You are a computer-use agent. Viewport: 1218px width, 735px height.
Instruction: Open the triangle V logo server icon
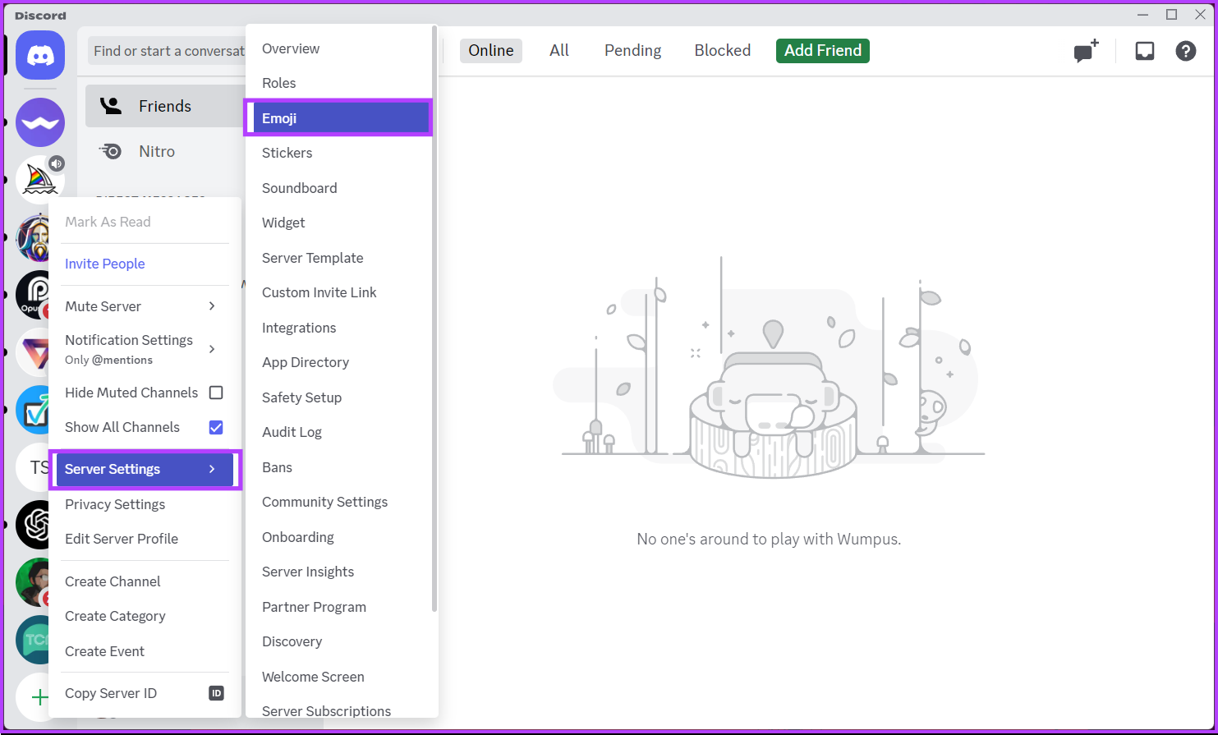34,352
